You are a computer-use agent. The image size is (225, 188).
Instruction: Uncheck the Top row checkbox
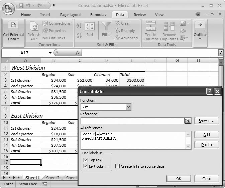(x=86, y=160)
